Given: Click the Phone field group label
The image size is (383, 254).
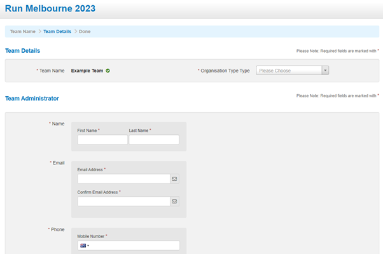Looking at the screenshot, I should click(58, 230).
